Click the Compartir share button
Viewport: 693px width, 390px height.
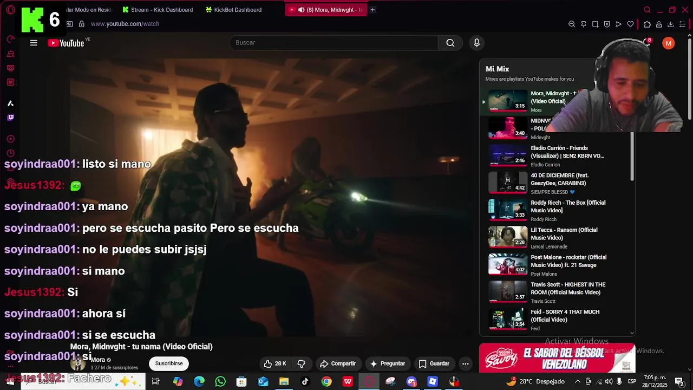coord(338,363)
